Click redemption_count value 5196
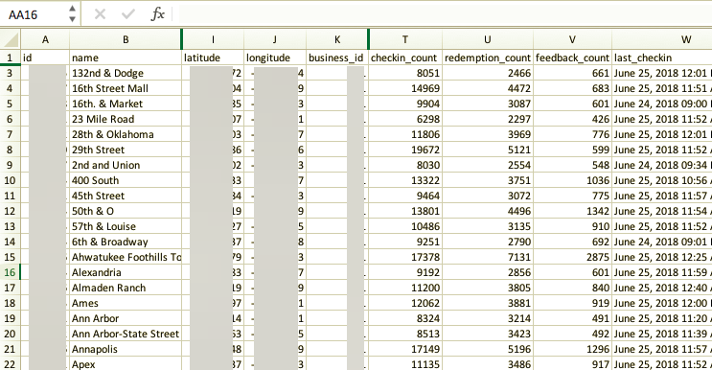The height and width of the screenshot is (370, 712). click(487, 349)
